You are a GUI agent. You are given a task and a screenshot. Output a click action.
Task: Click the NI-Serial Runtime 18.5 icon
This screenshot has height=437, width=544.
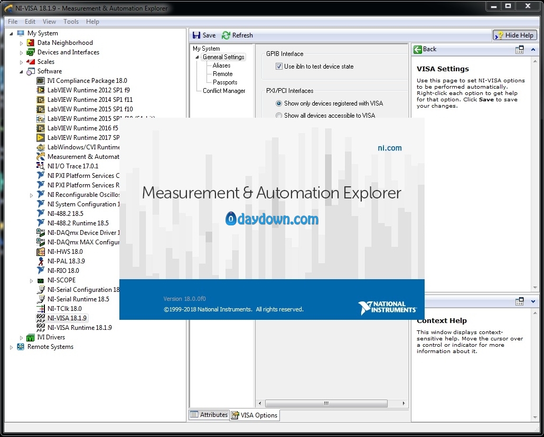41,299
